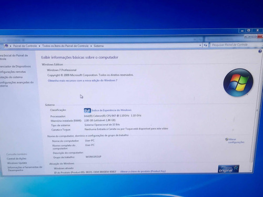Click the refresh button beside address bar
This screenshot has width=263, height=197.
pyautogui.click(x=206, y=45)
